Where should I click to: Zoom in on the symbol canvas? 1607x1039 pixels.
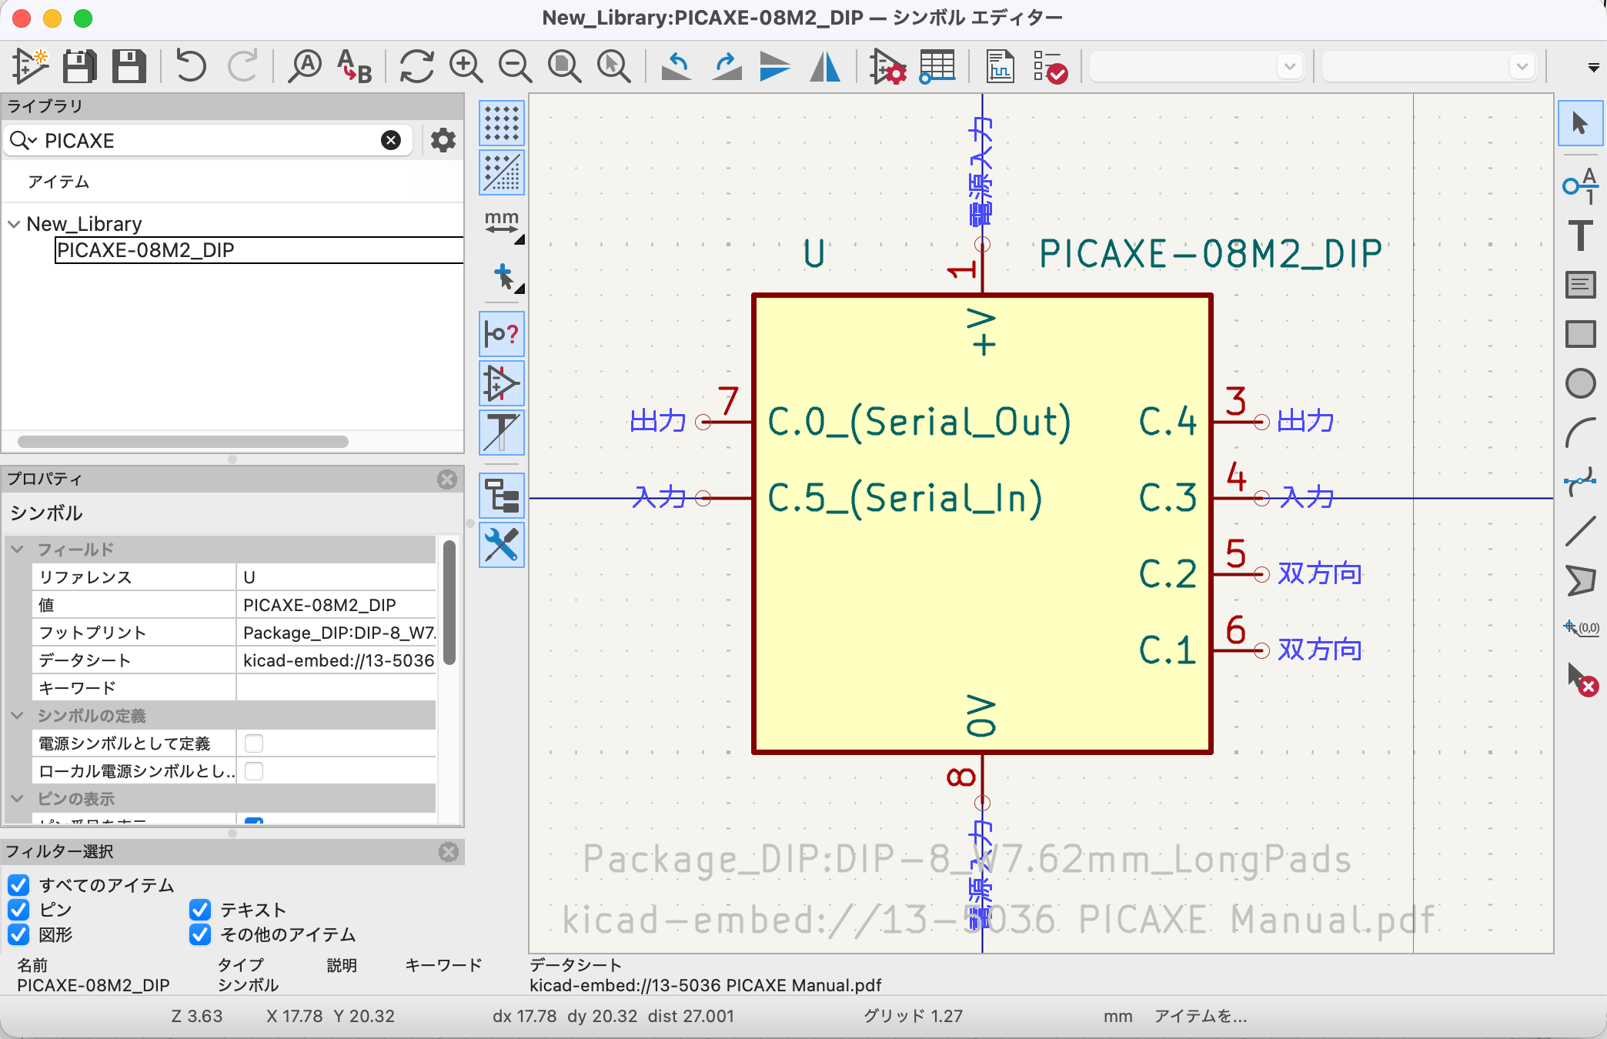(466, 66)
